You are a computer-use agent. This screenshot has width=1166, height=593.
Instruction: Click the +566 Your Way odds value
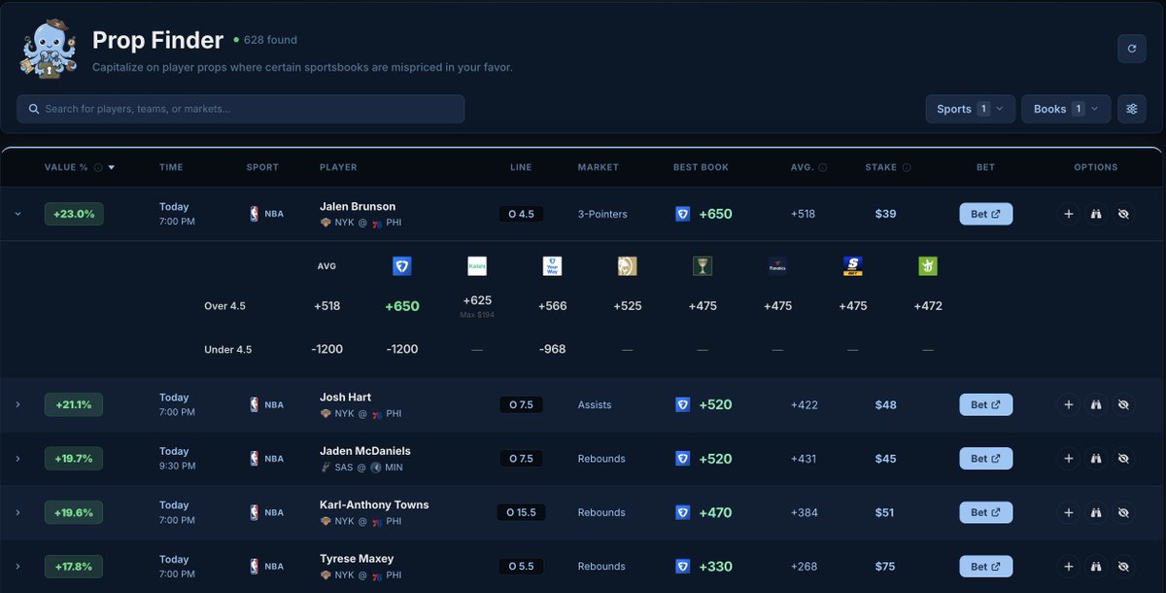(552, 306)
